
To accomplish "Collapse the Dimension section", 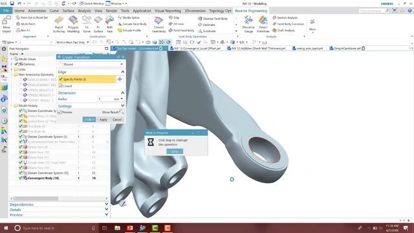I will [122, 93].
